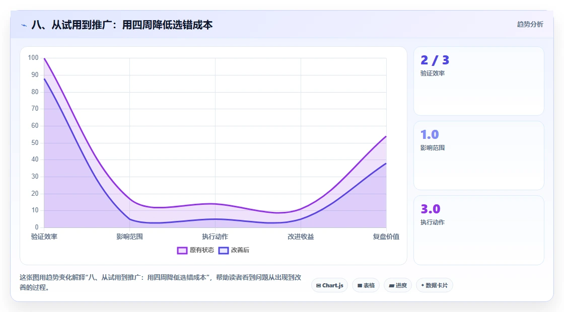Click the 0 y-axis value
This screenshot has width=564, height=312.
pos(37,227)
